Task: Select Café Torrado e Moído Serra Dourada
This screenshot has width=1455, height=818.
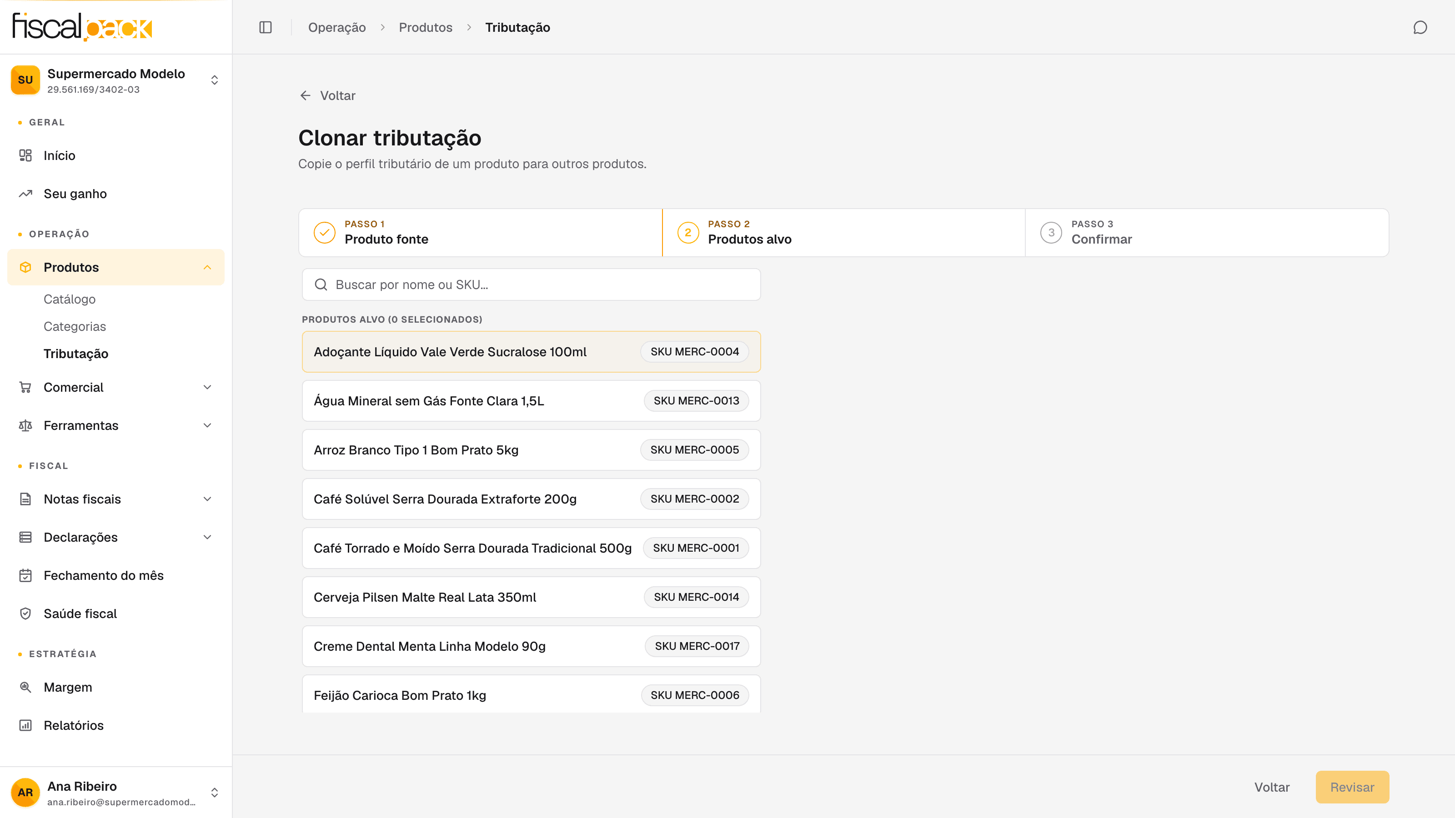Action: [531, 548]
